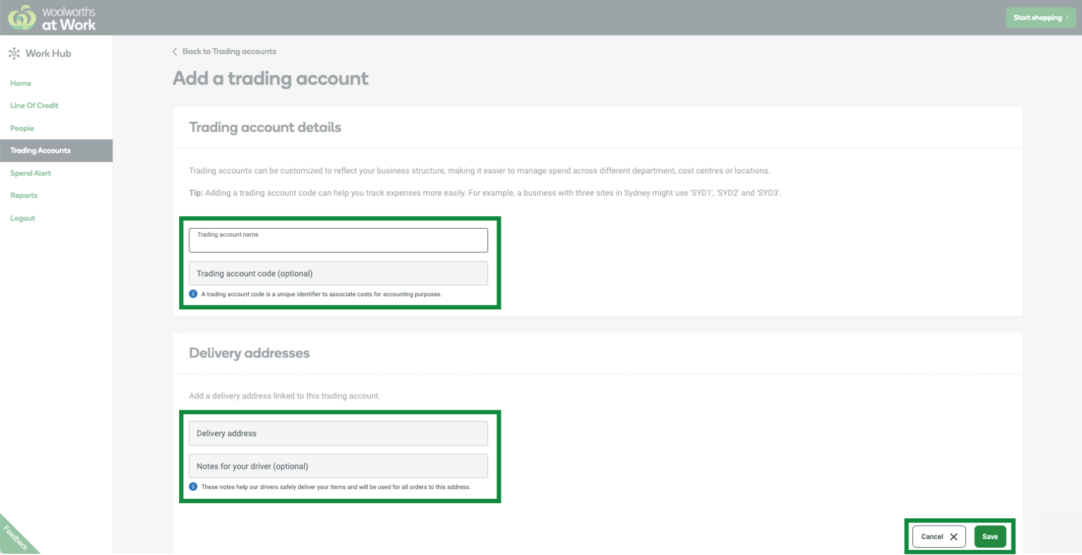Click the Work Hub hub icon
This screenshot has width=1082, height=555.
(15, 54)
